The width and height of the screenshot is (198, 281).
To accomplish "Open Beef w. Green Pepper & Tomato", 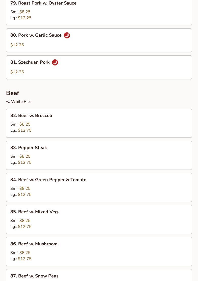I will tap(48, 180).
